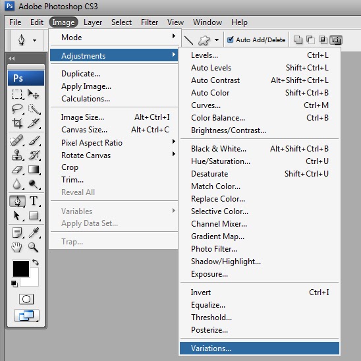361x361 pixels.
Task: Select the Path Selection tool
Action: [17, 215]
